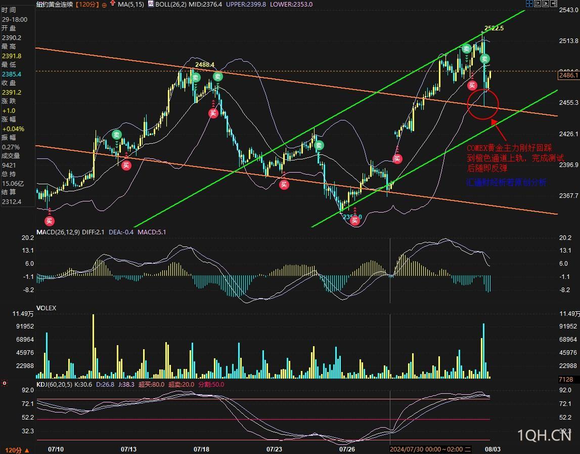
Task: Click the collapse side panel arrow icon
Action: (553, 4)
